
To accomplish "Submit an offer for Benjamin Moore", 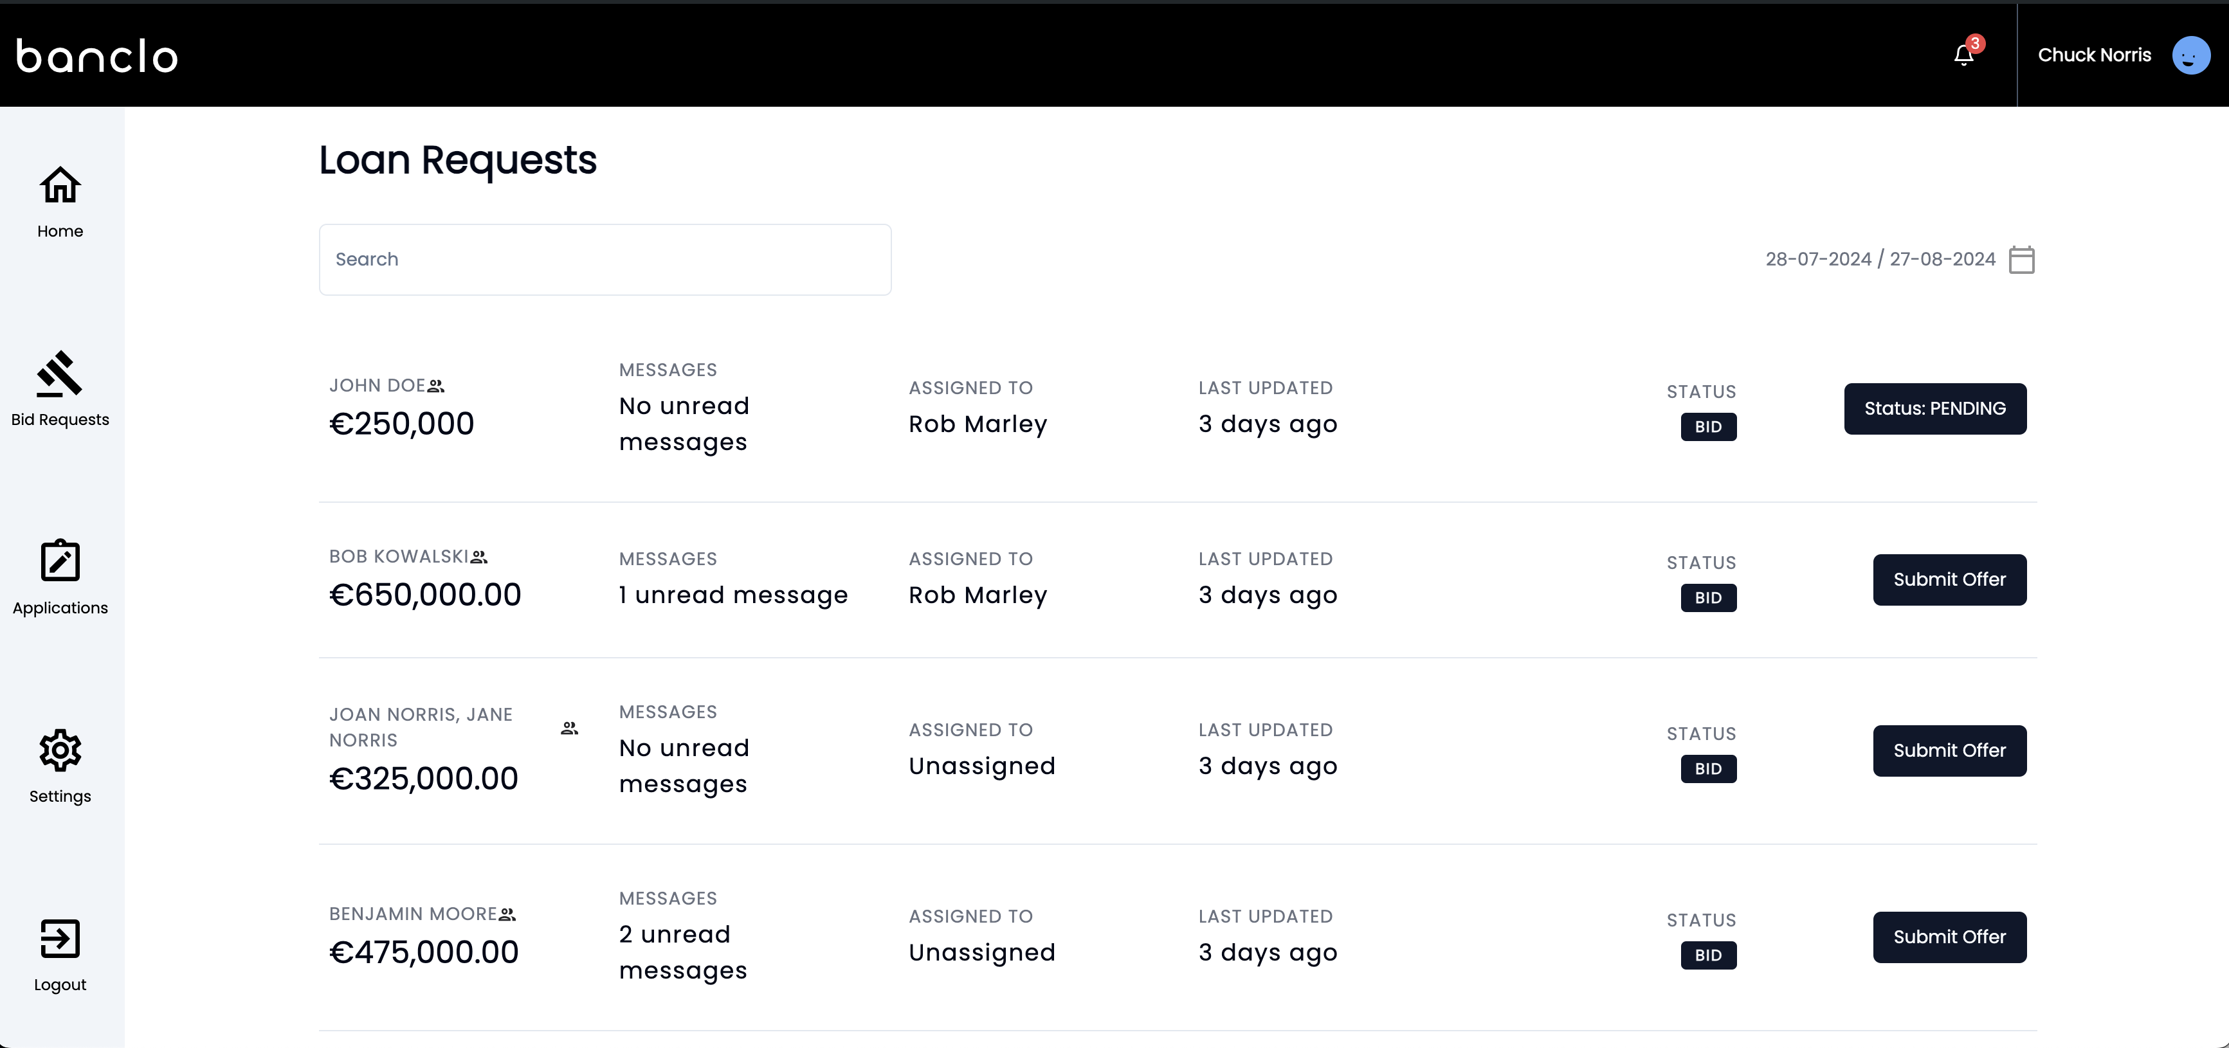I will click(x=1949, y=936).
